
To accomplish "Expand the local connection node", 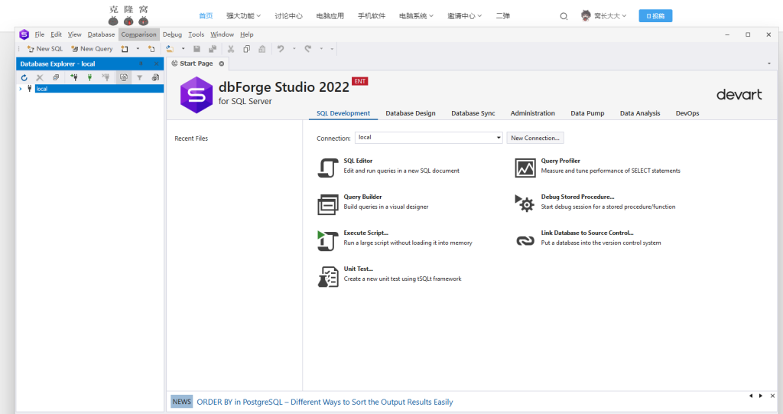I will tap(21, 89).
